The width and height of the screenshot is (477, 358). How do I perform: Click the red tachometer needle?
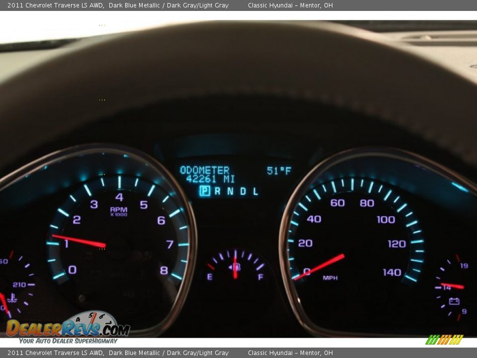coord(79,241)
